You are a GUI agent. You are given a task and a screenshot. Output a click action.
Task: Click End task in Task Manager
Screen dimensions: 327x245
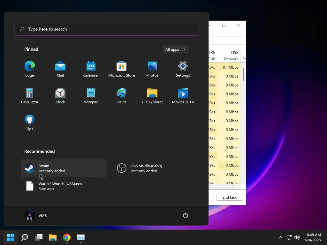[230, 197]
